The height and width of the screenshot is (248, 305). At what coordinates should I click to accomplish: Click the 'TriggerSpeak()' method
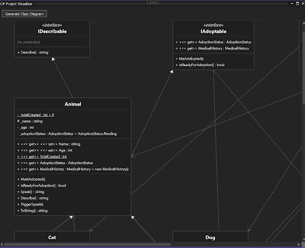[30, 204]
